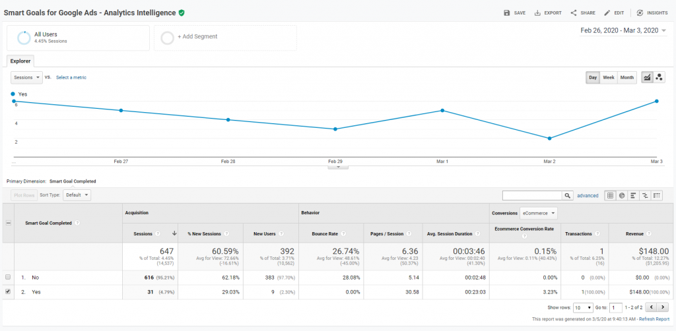The height and width of the screenshot is (331, 676).
Task: Click the advanced filter link
Action: [588, 195]
